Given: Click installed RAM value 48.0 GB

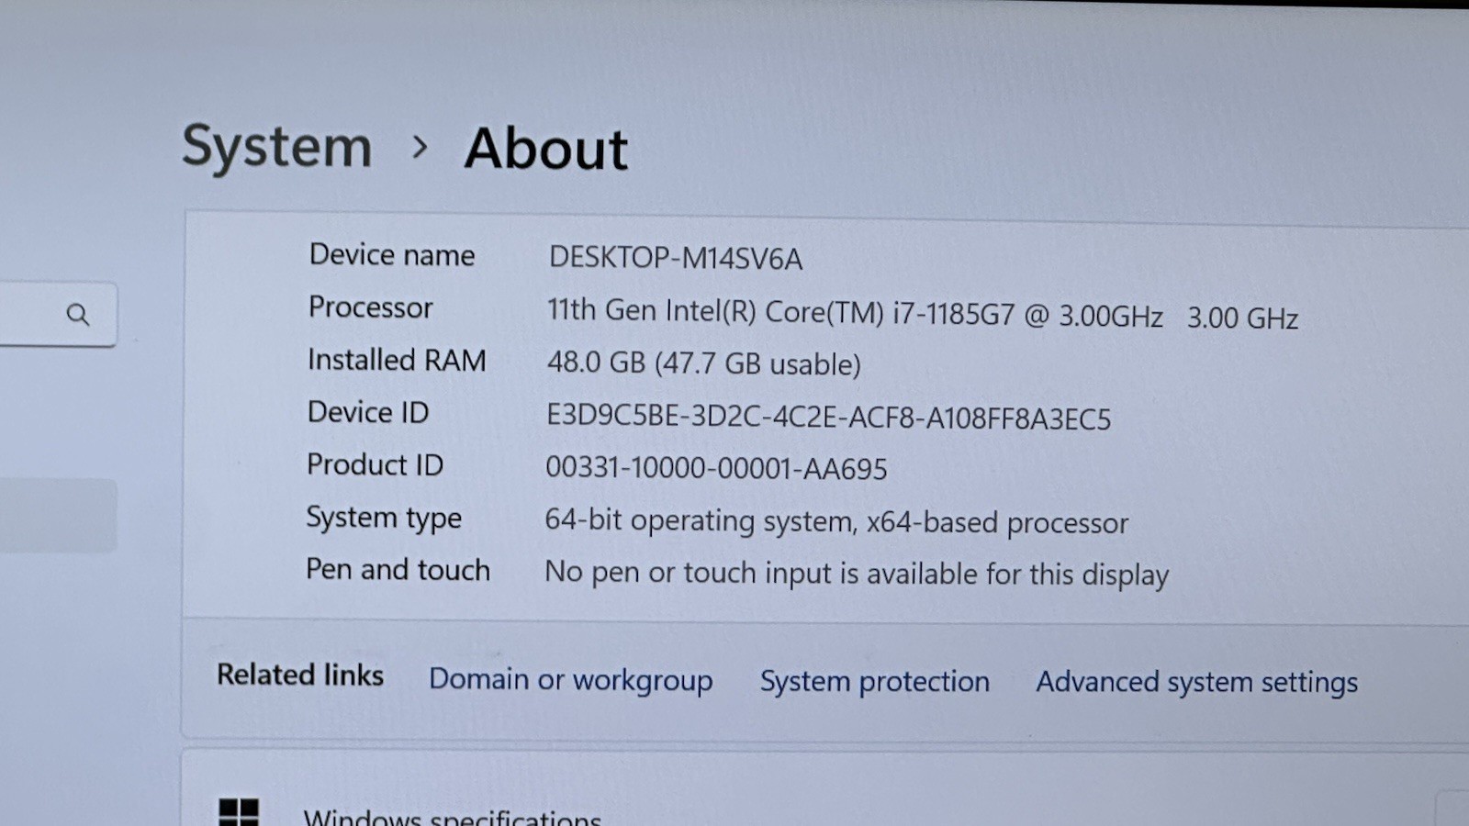Looking at the screenshot, I should [x=703, y=364].
